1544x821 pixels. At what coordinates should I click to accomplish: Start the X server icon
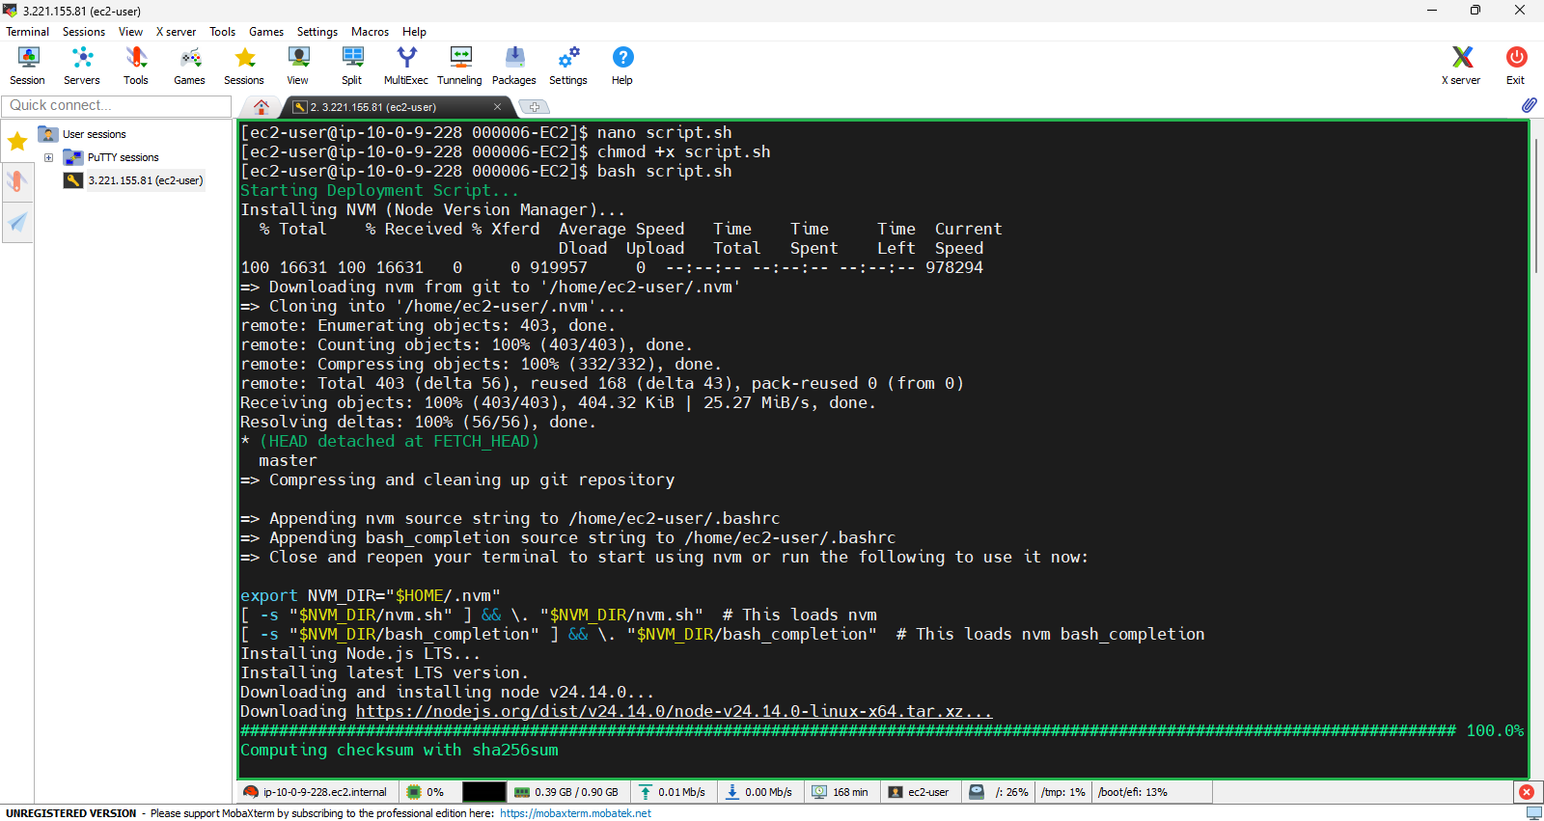1462,66
